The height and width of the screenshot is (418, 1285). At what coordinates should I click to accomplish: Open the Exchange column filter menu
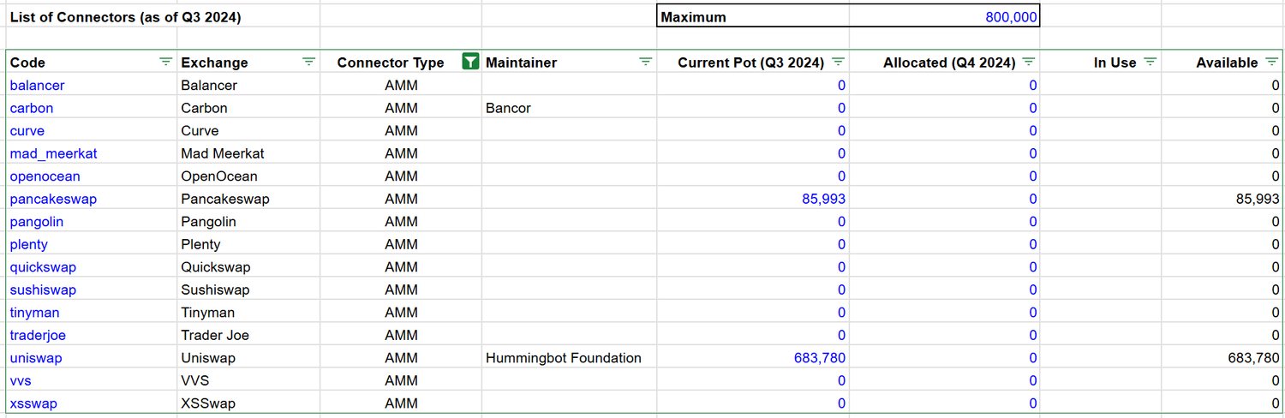(308, 62)
